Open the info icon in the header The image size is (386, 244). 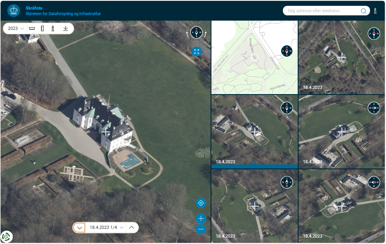point(375,11)
